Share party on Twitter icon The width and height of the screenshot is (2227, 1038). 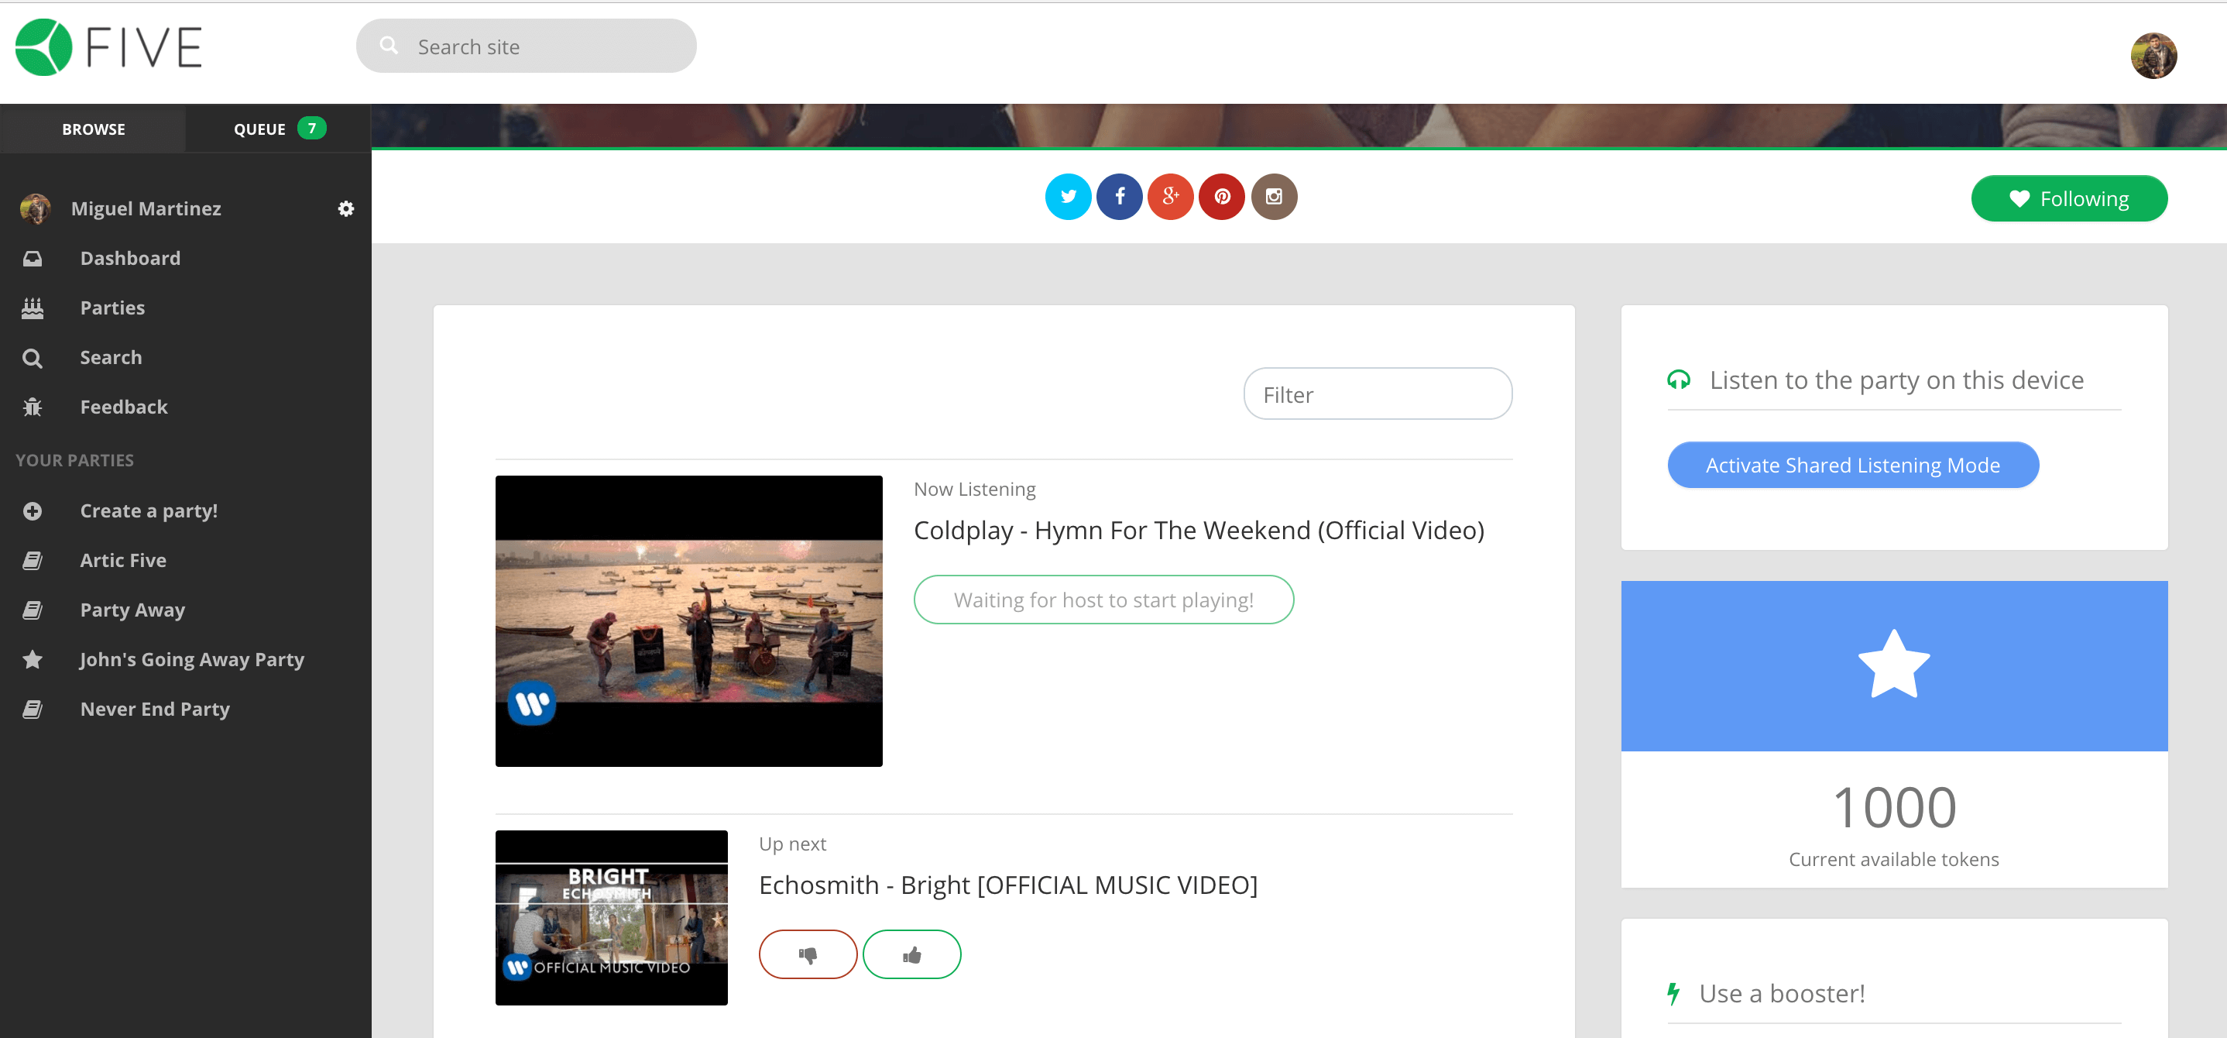[1068, 196]
